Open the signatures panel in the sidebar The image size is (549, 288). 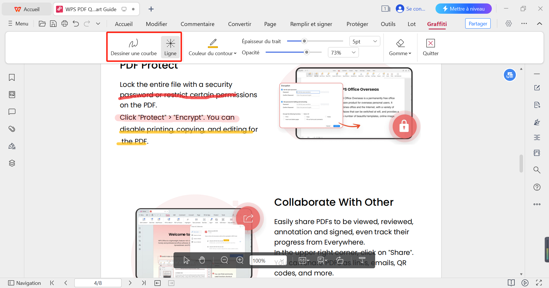[x=12, y=146]
